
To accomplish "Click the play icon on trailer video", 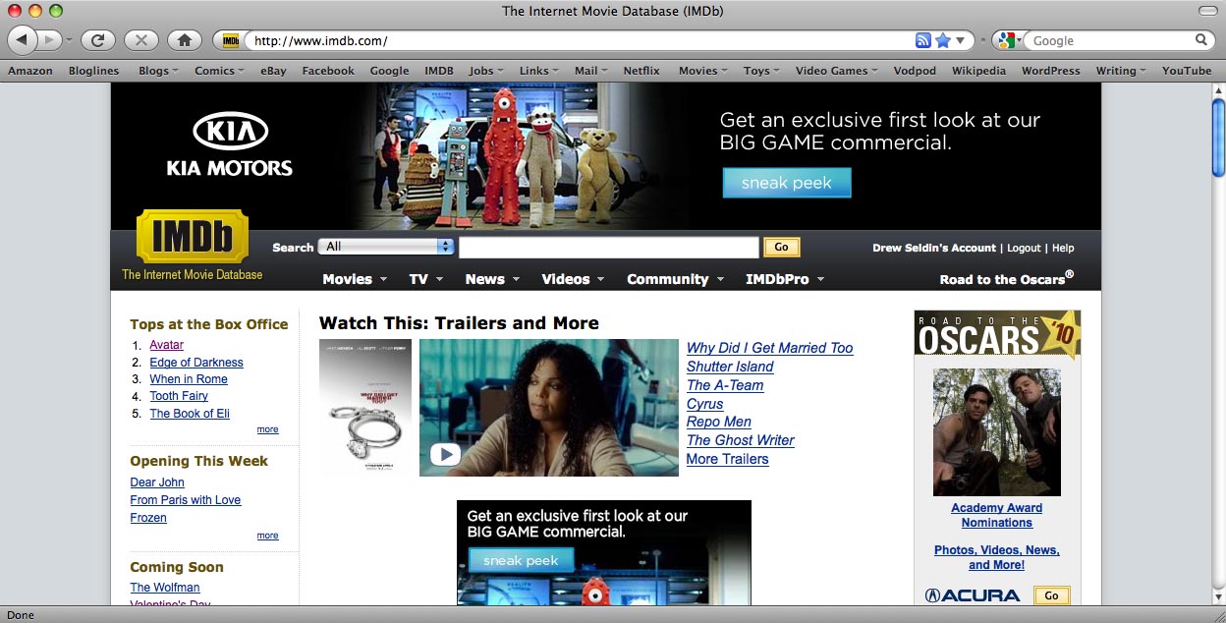I will pyautogui.click(x=445, y=454).
